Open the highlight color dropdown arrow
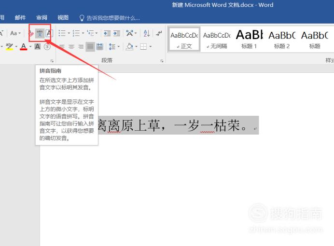The image size is (334, 246). tap(16, 46)
